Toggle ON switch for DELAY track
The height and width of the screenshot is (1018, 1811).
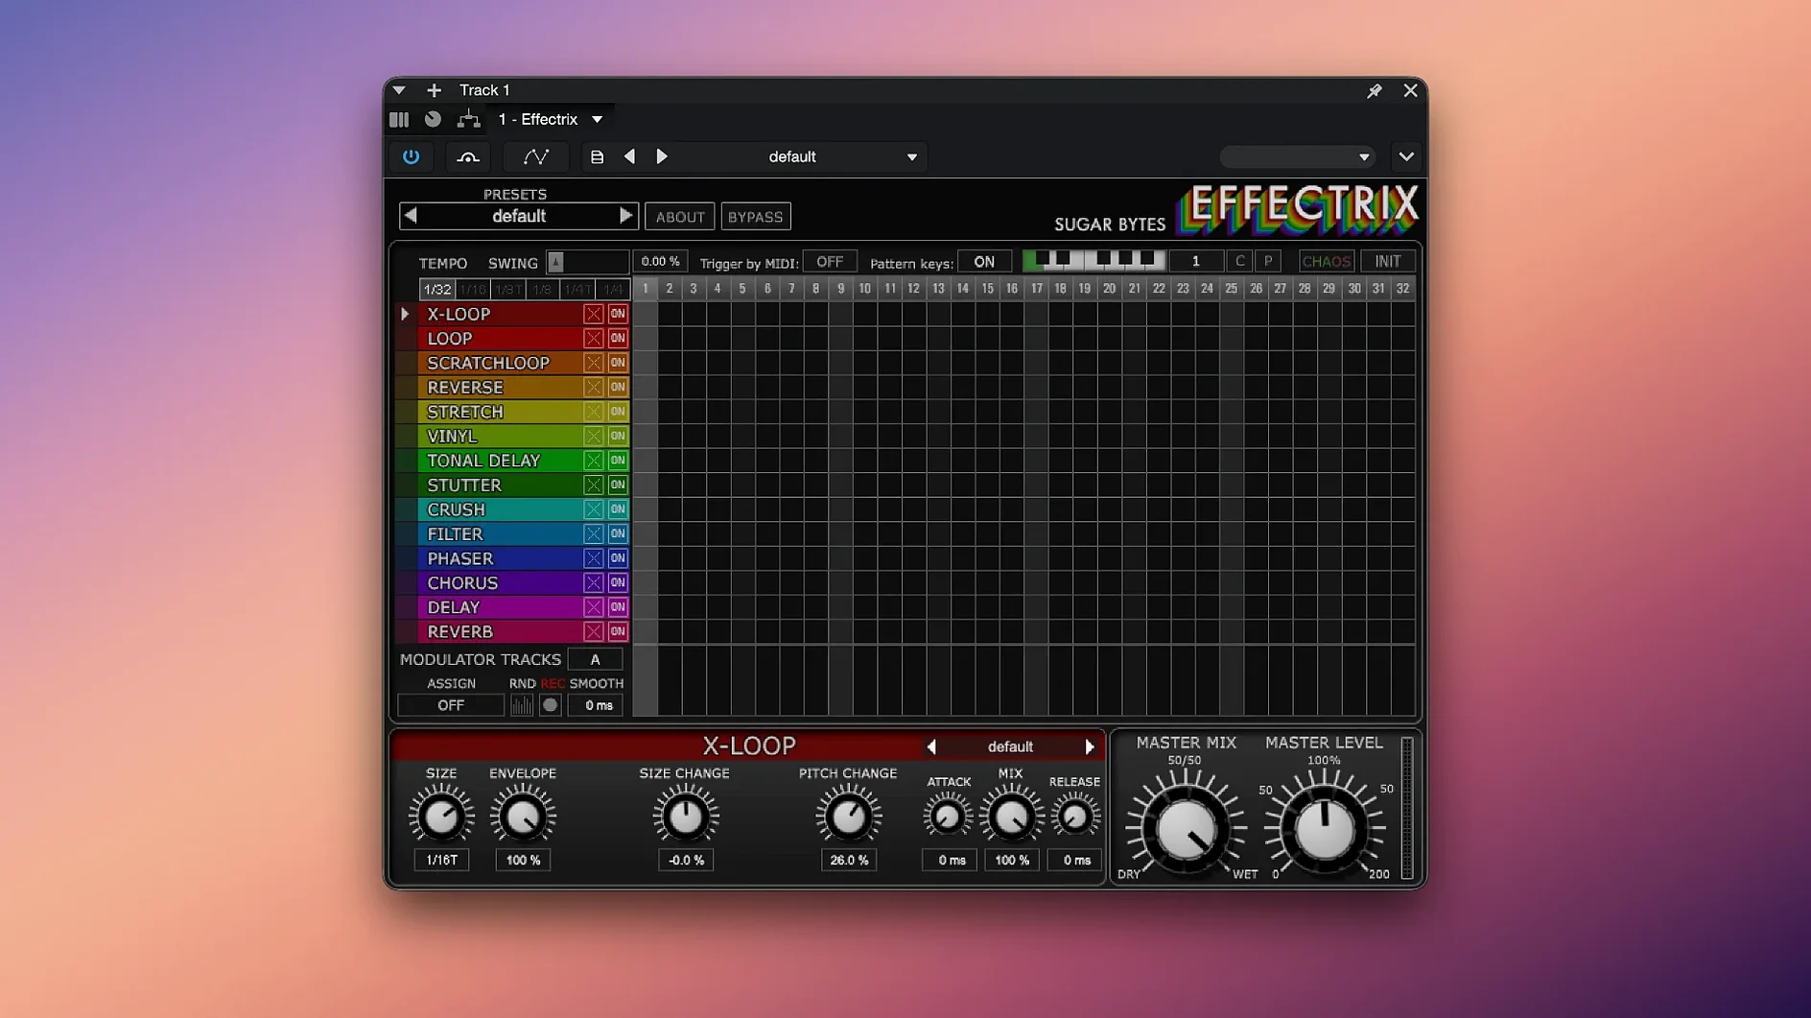coord(618,607)
